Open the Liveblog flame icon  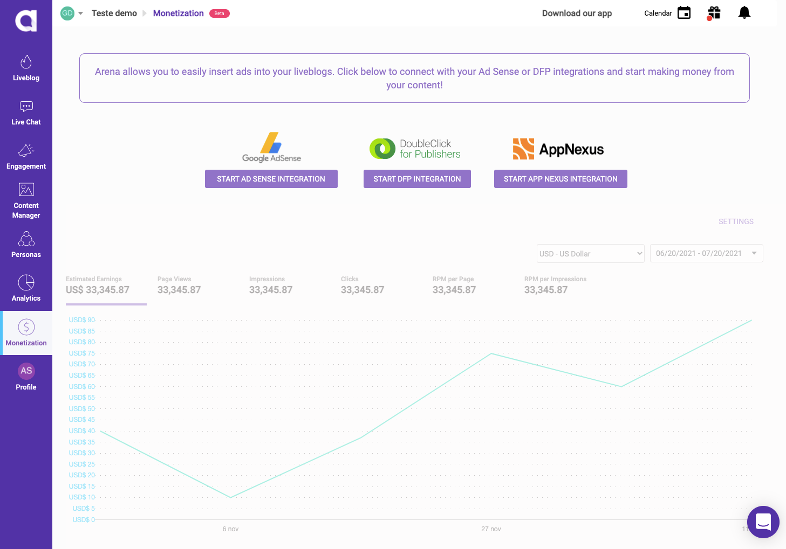[26, 62]
